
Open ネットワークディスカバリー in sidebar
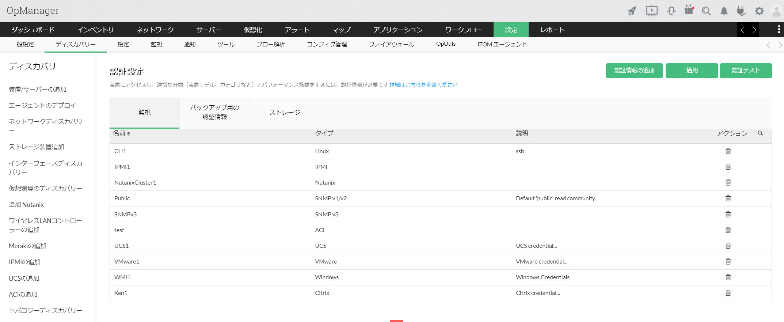coord(45,126)
